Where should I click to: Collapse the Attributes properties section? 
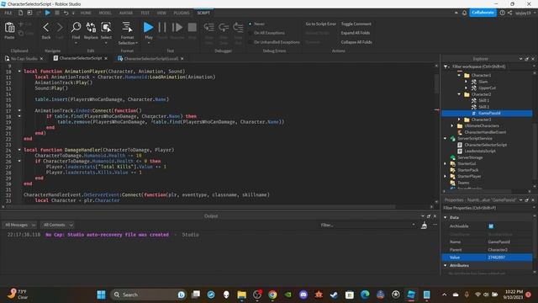pyautogui.click(x=446, y=266)
